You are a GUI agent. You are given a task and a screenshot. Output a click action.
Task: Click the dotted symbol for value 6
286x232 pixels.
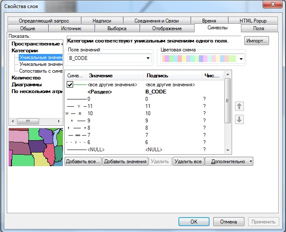coord(76,142)
